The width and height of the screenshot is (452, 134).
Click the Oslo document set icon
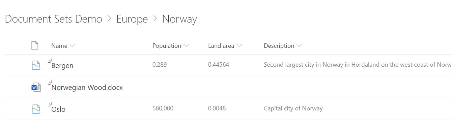click(36, 109)
